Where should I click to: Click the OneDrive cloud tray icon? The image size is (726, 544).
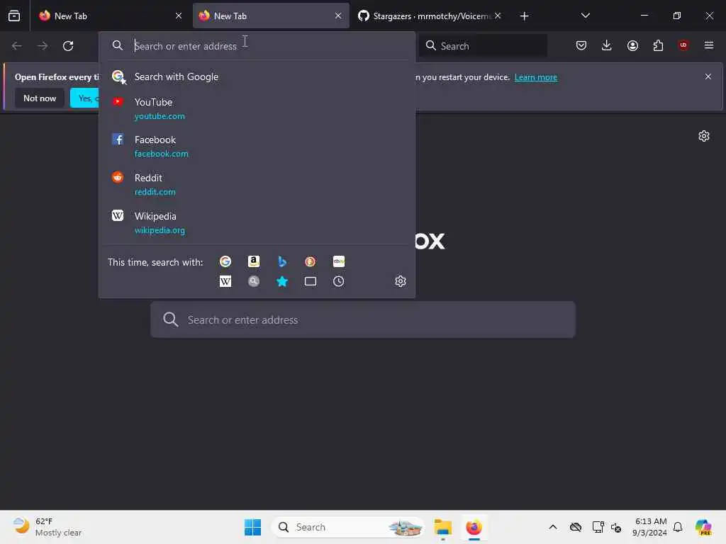coord(576,527)
